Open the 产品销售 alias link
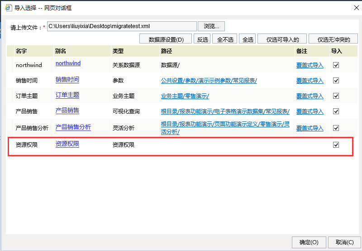Image resolution: width=362 pixels, height=251 pixels. tap(67, 111)
